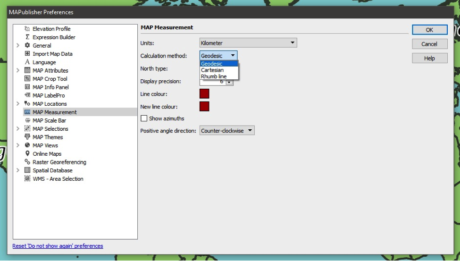Expand the MAP Locations tree node

[18, 104]
